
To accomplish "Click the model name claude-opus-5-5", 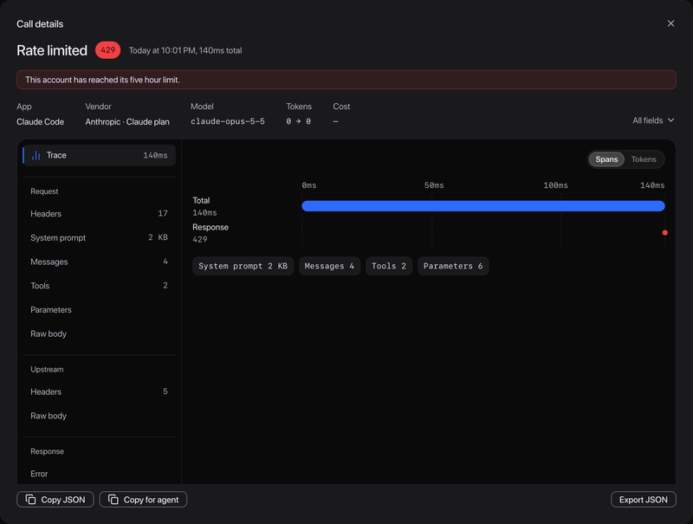I will (228, 121).
